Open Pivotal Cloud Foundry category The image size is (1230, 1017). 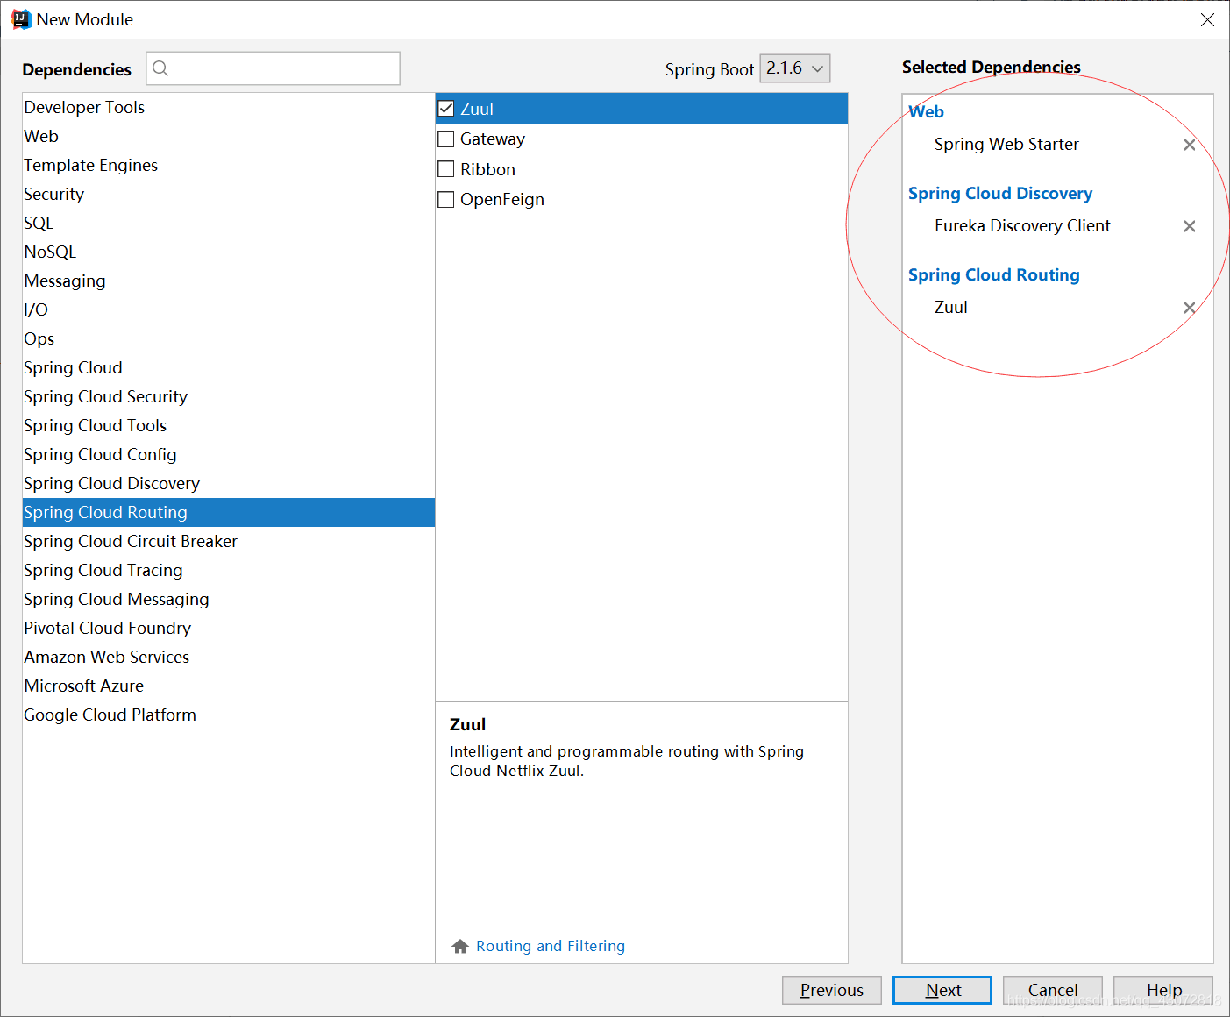(229, 628)
